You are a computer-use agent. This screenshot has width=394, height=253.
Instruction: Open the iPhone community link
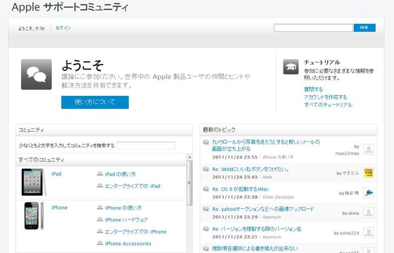click(59, 208)
